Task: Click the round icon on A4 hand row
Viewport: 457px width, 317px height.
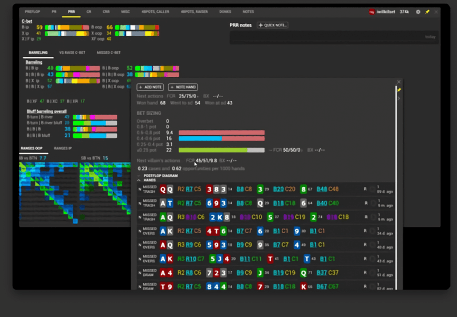Action: [x=372, y=273]
